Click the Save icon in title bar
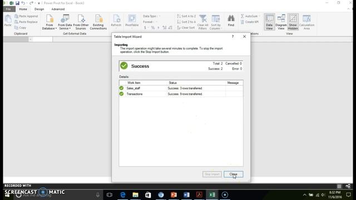 point(17,3)
